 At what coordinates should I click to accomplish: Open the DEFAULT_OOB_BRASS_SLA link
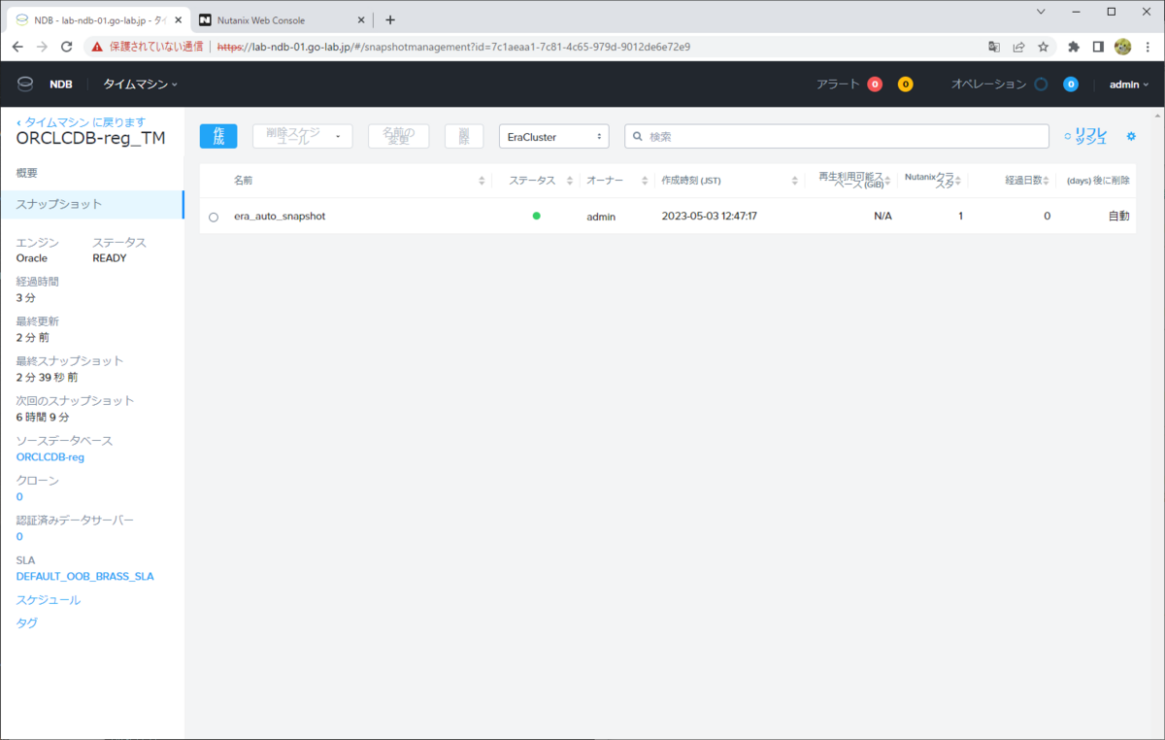coord(85,576)
